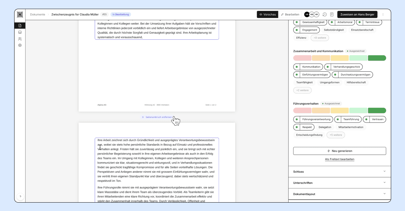The width and height of the screenshot is (405, 211).
Task: Open the inbox icon in sidebar
Action: 20,32
